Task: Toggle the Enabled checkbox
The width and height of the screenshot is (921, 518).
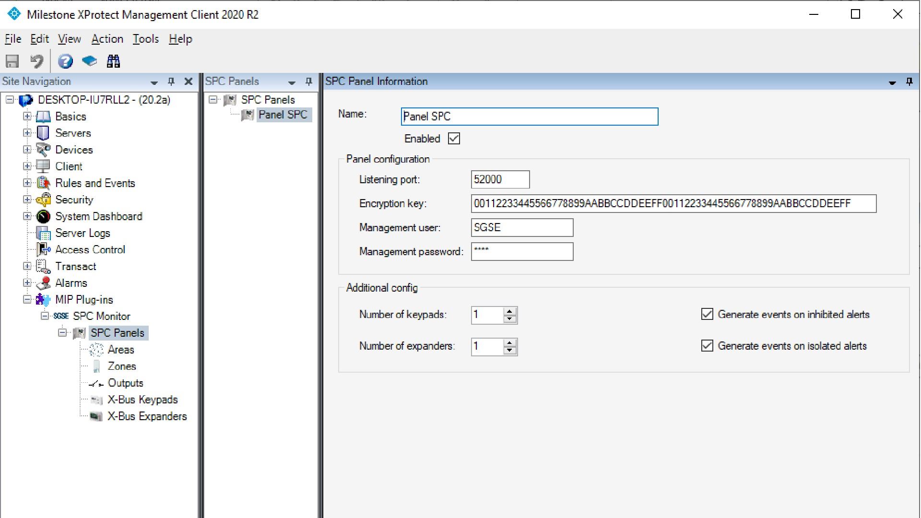Action: [x=454, y=139]
